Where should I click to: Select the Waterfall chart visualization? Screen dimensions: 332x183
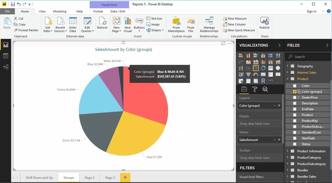pos(241,68)
